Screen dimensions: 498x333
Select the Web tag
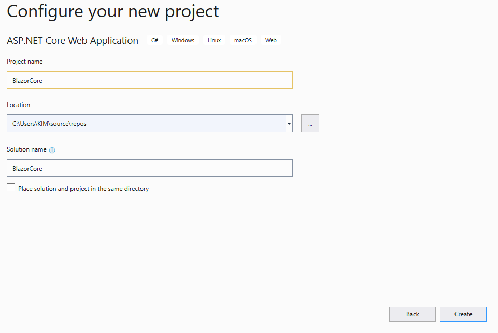(x=271, y=40)
